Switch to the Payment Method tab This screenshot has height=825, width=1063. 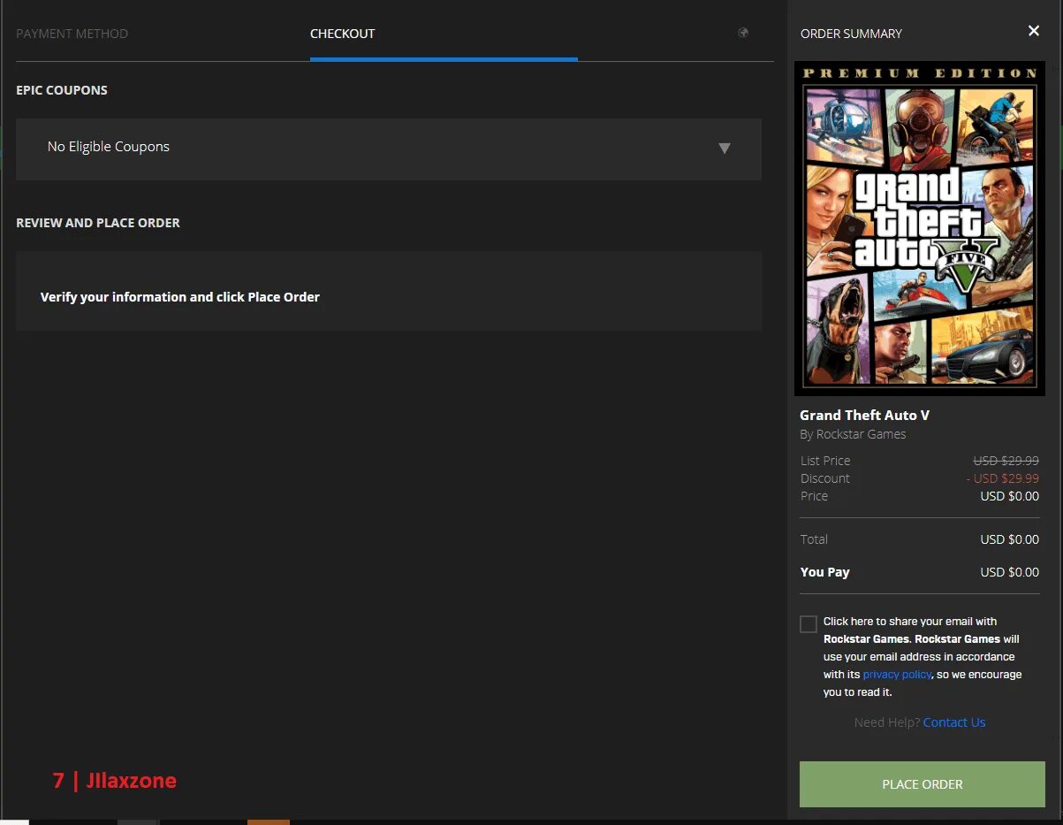[72, 34]
